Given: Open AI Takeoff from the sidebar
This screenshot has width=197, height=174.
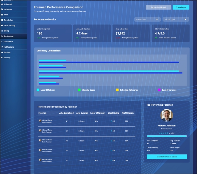Looking at the screenshot, I should click(x=14, y=4).
